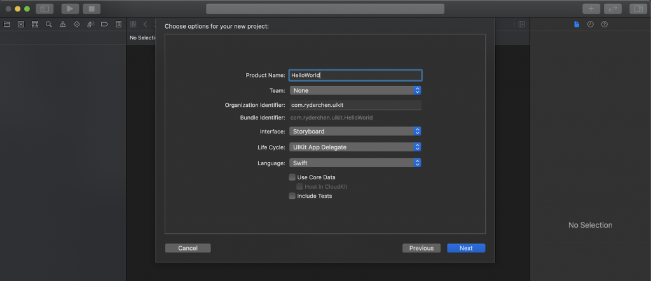Screen dimensions: 651x281
Task: Open the History inspector clock icon
Action: (591, 24)
